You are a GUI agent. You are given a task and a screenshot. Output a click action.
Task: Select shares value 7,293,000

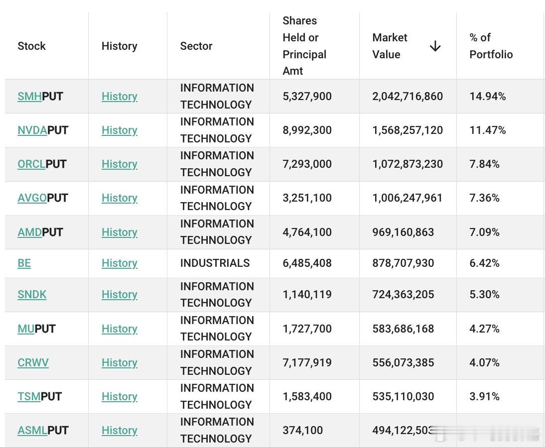pyautogui.click(x=307, y=164)
